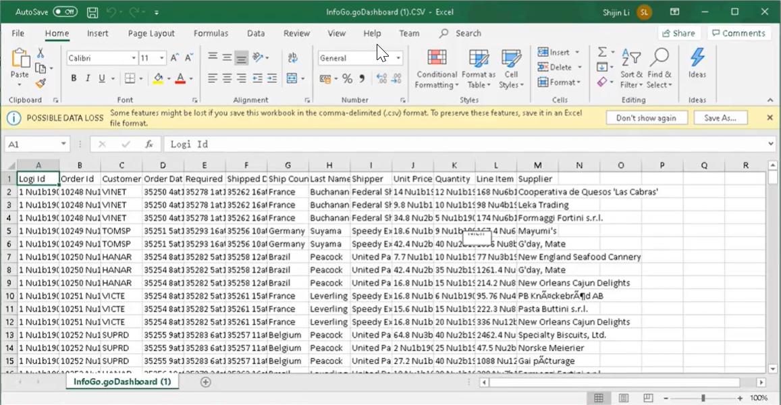
Task: Click the Fill down icon
Action: [602, 67]
